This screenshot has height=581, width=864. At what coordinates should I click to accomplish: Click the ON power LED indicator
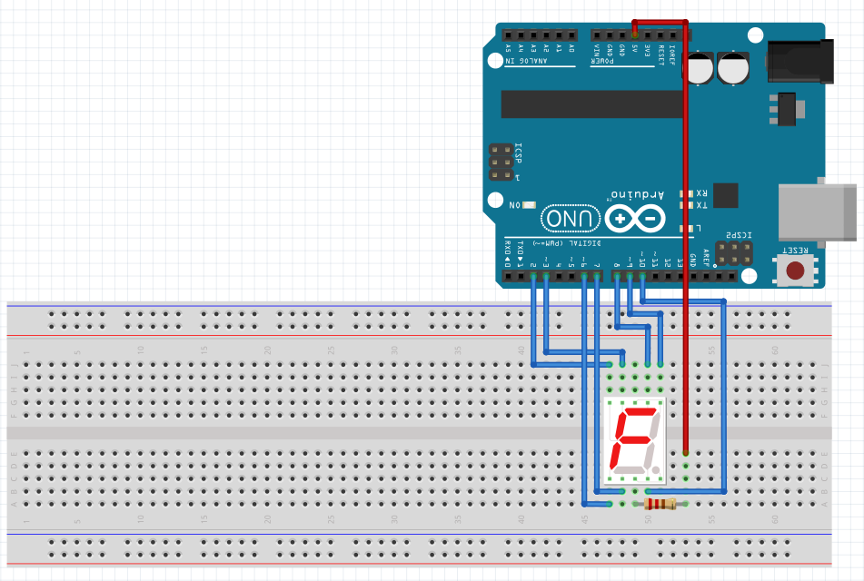(529, 205)
